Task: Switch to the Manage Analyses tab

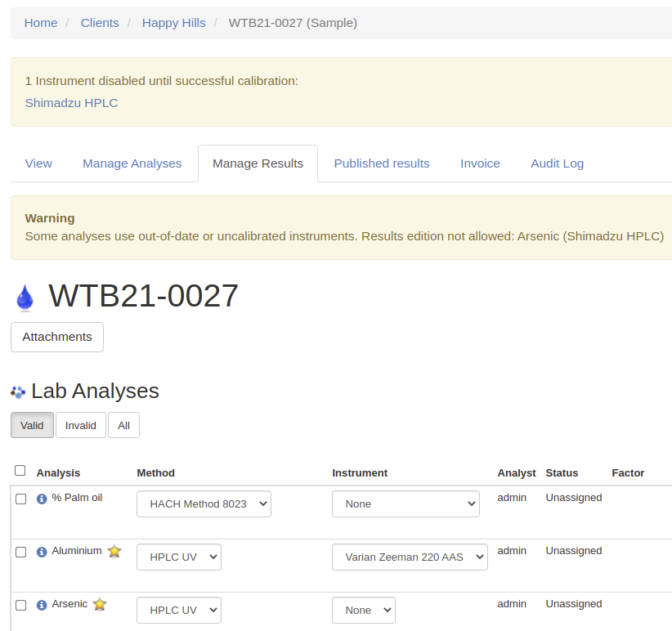Action: [x=132, y=163]
